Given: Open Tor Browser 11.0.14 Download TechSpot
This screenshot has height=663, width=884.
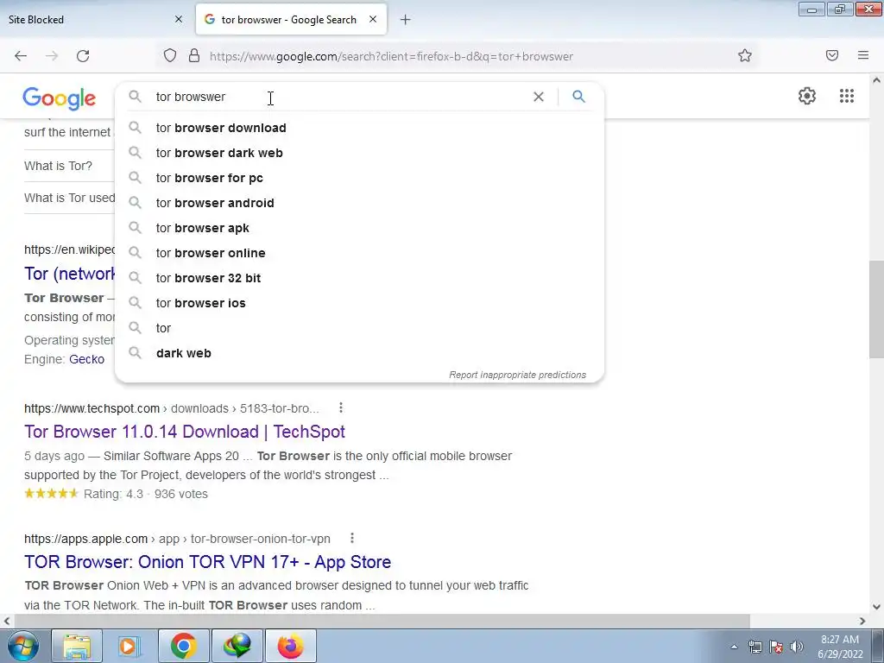Looking at the screenshot, I should [185, 432].
